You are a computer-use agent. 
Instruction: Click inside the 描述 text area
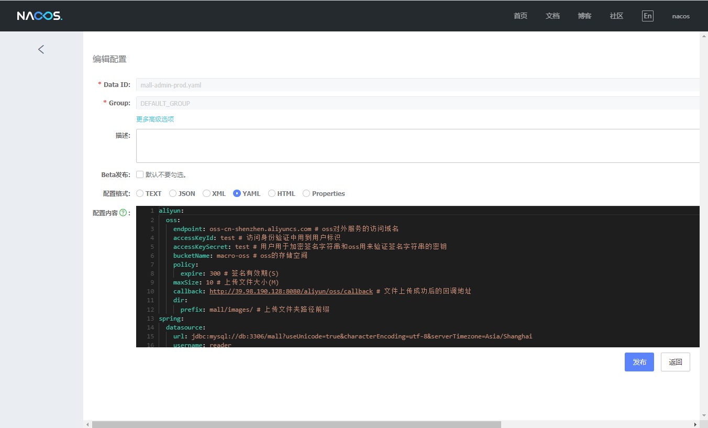[x=418, y=146]
